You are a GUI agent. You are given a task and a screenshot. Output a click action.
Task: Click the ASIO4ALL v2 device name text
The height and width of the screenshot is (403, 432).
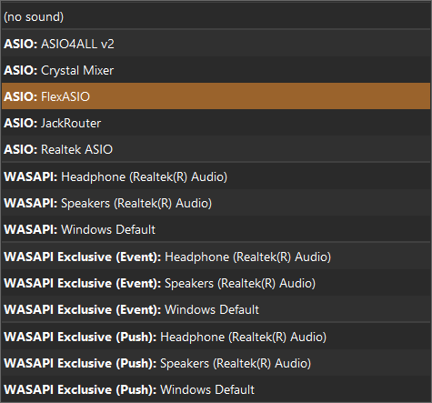(x=77, y=44)
